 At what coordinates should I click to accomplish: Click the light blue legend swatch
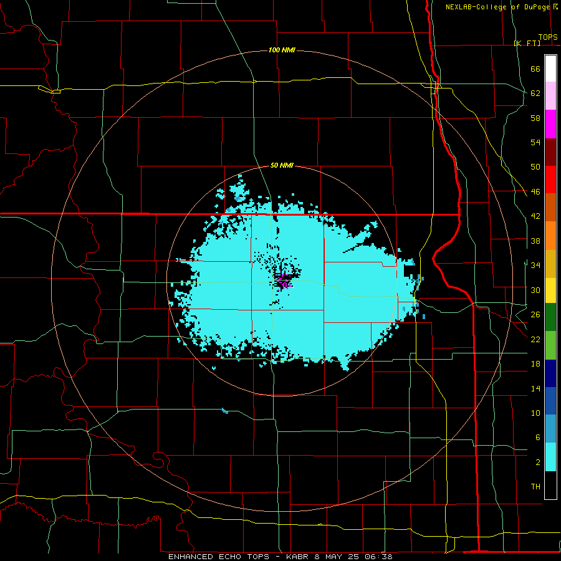tap(550, 429)
